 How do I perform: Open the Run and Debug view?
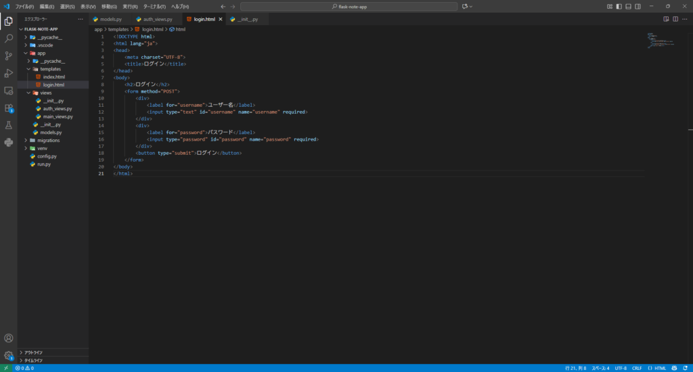click(x=9, y=73)
